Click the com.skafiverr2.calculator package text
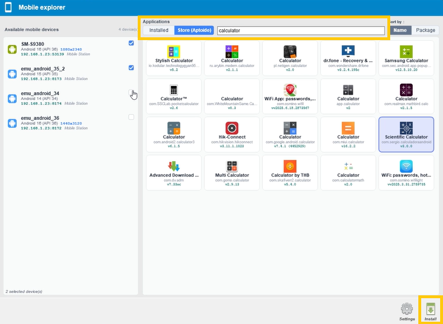Viewport: 443px width, 324px height. (x=290, y=180)
